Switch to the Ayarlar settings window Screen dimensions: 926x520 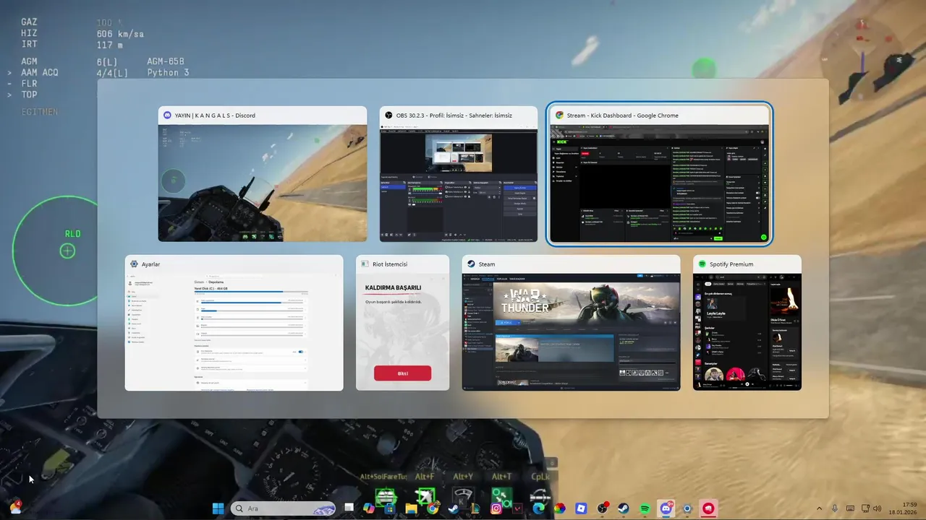pos(234,323)
